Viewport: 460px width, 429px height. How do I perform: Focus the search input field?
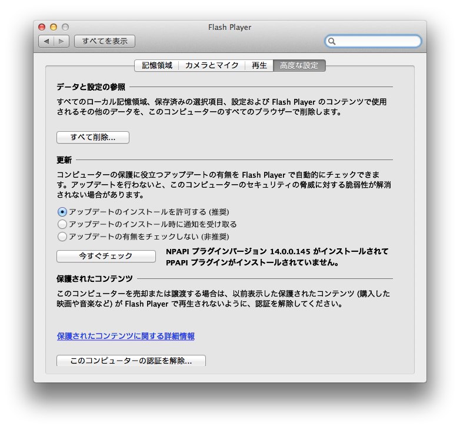373,41
